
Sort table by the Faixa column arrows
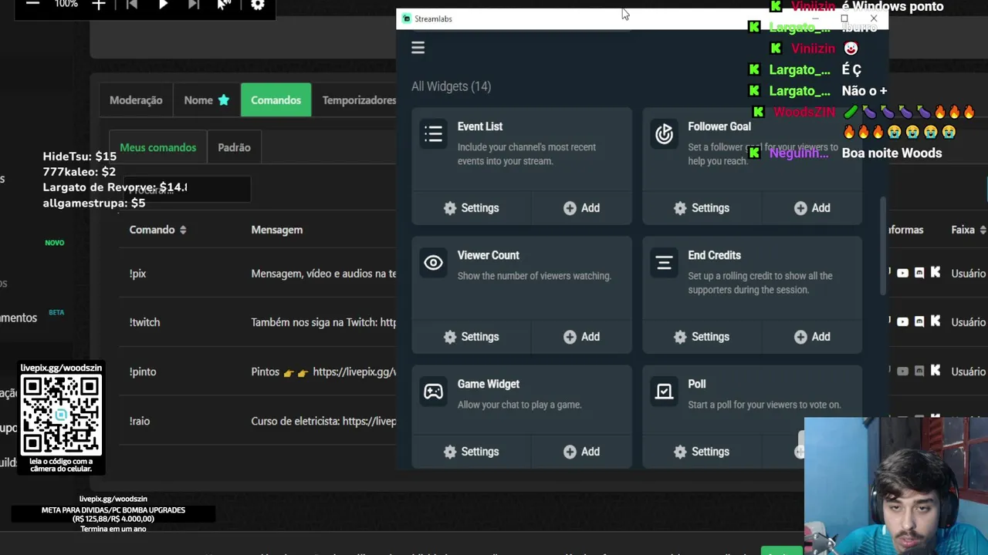pyautogui.click(x=983, y=230)
